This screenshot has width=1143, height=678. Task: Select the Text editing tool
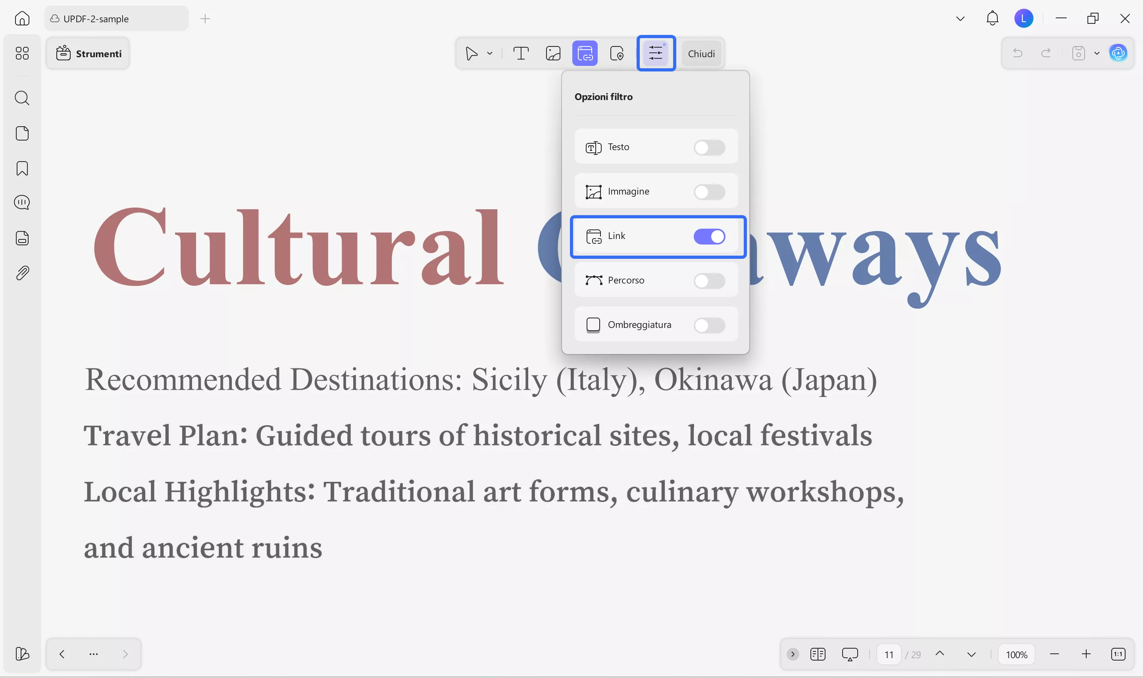pos(521,53)
